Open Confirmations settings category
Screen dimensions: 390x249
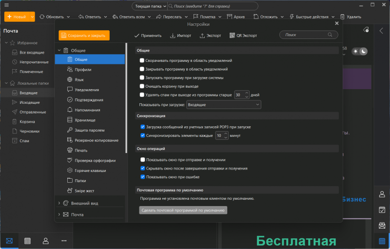coord(90,100)
